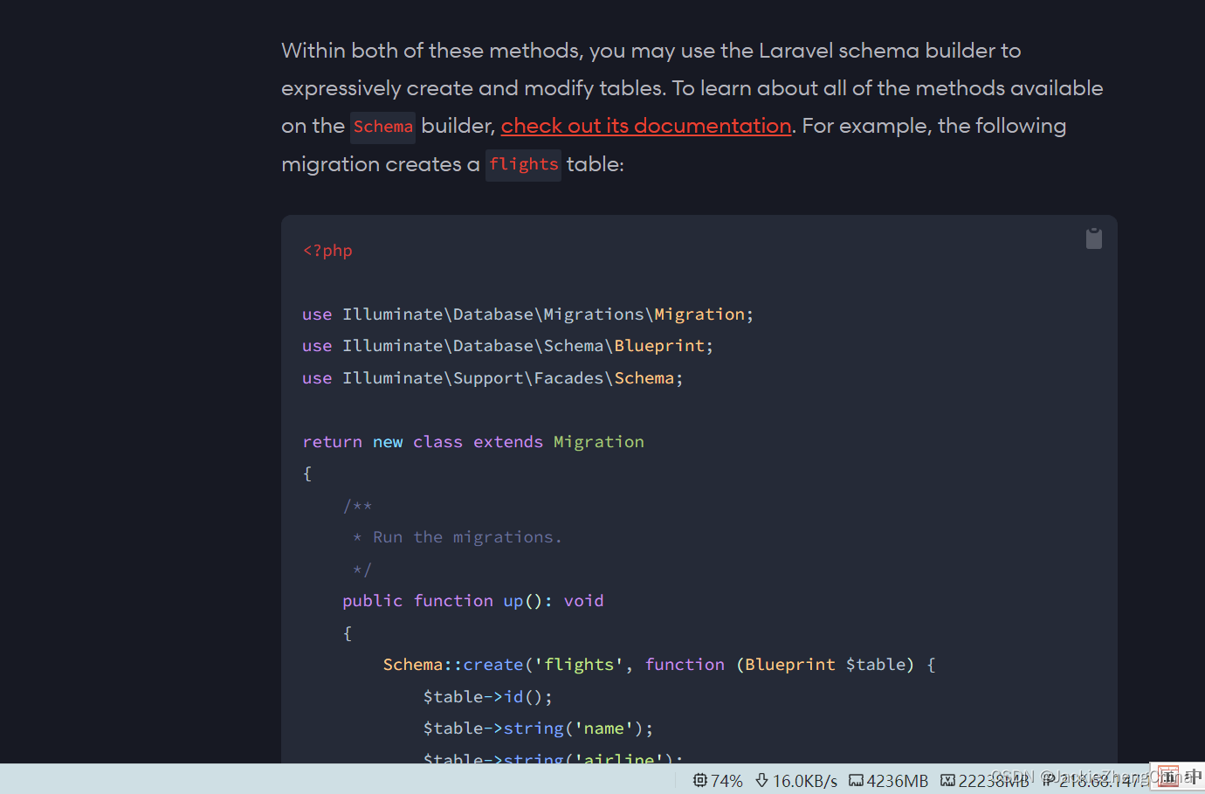Click 'return new class extends Migration' line
Screen dimensions: 1205x794
(473, 442)
